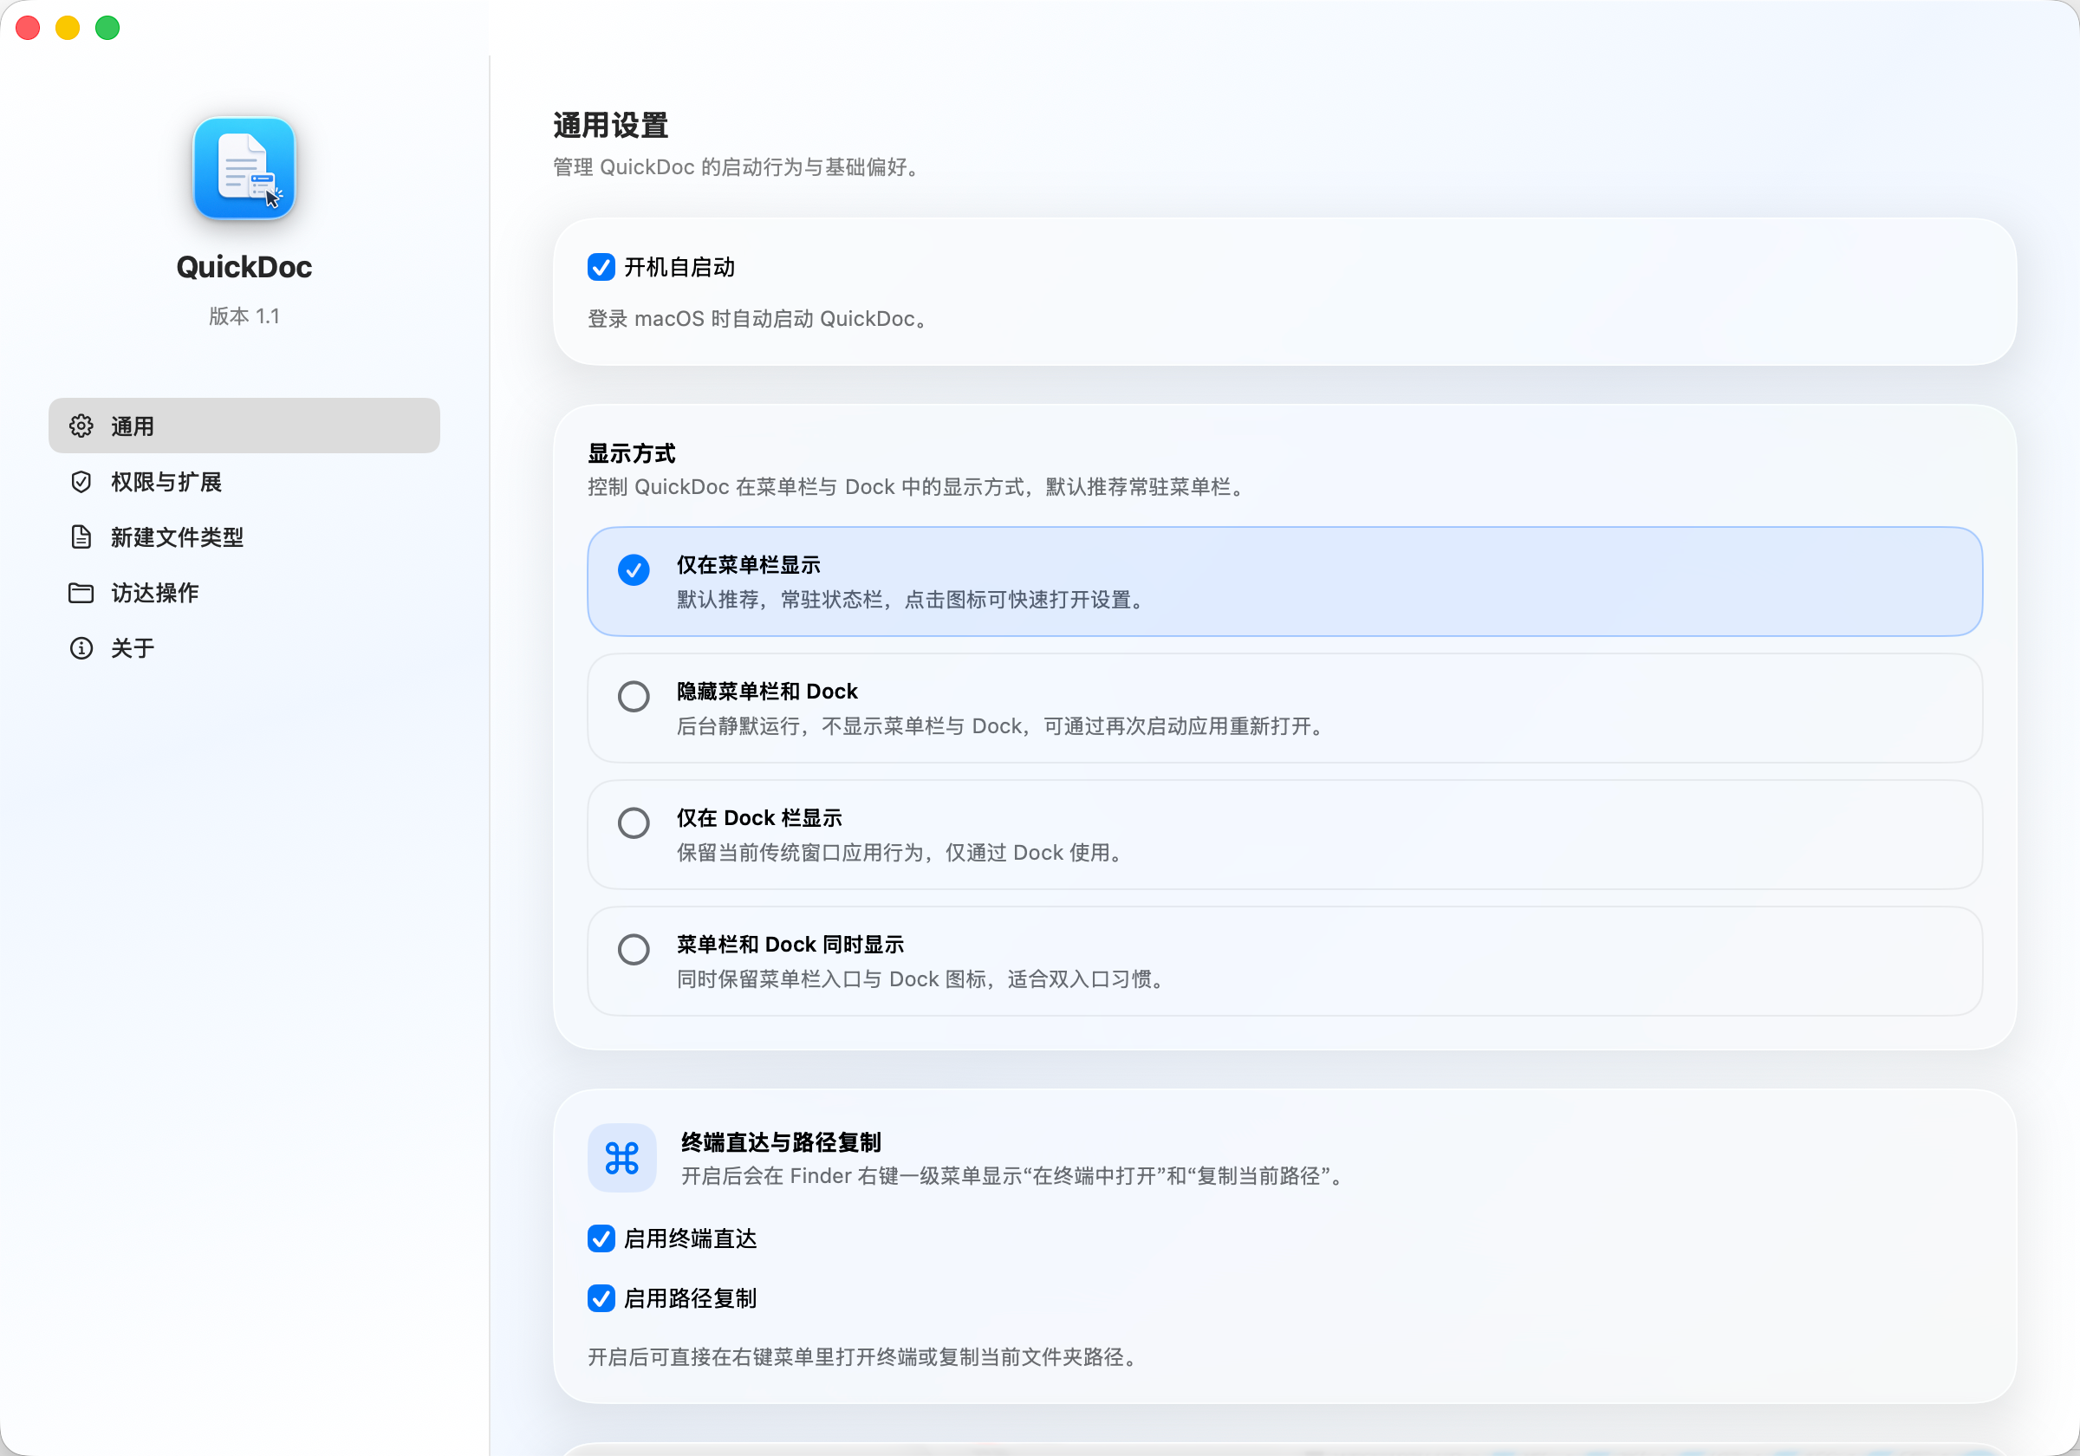The width and height of the screenshot is (2080, 1456).
Task: Click the 显示方式 section title
Action: (632, 453)
